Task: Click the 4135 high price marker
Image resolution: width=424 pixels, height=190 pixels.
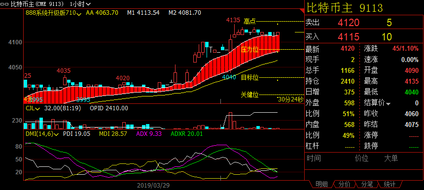Action: point(233,20)
